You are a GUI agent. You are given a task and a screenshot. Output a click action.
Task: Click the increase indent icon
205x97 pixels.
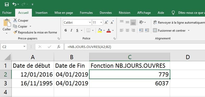(x=147, y=30)
